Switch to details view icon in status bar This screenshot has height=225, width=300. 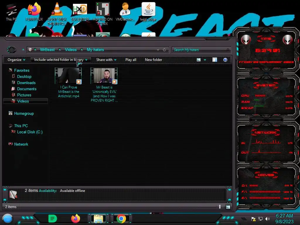(220, 207)
